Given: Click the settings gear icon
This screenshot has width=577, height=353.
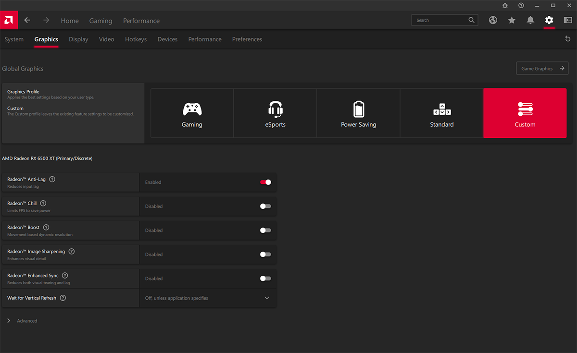Looking at the screenshot, I should (x=549, y=20).
